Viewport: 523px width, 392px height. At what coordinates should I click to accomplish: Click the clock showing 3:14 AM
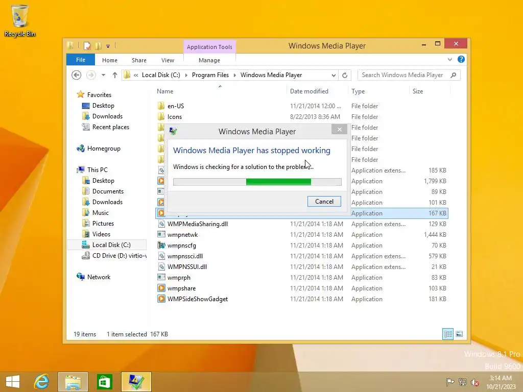tap(501, 378)
